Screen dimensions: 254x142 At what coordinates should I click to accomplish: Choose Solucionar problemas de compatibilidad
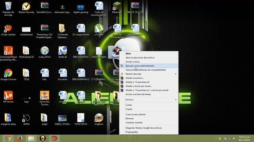tap(149, 70)
